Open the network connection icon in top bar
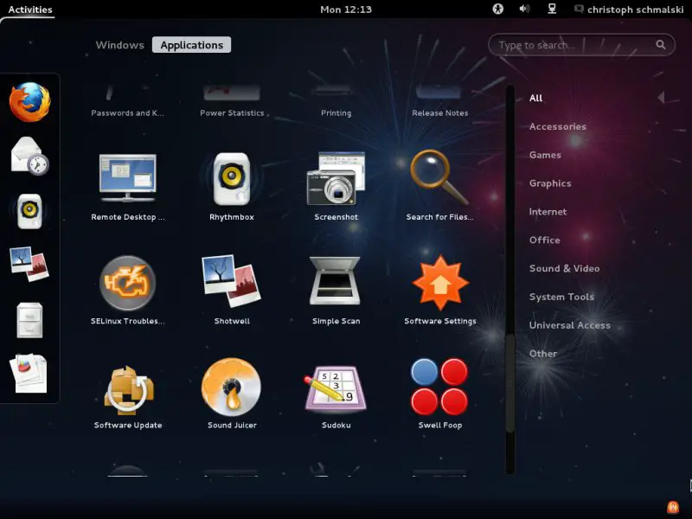Screen dimensions: 692x519 pos(552,9)
